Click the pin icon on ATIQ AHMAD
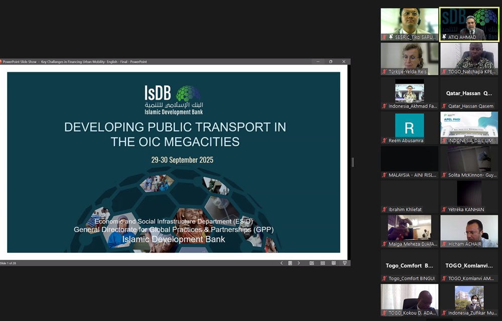Image resolution: width=502 pixels, height=321 pixels. (444, 37)
